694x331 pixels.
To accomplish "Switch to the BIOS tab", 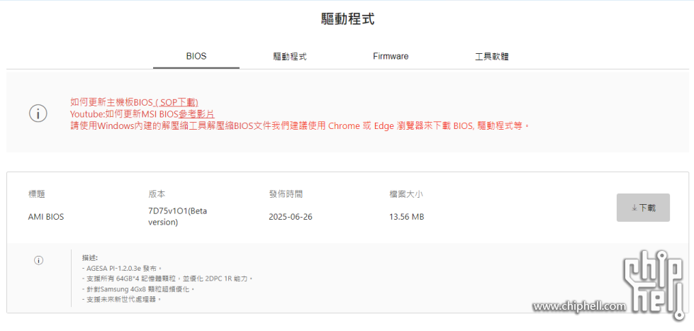I will (196, 57).
